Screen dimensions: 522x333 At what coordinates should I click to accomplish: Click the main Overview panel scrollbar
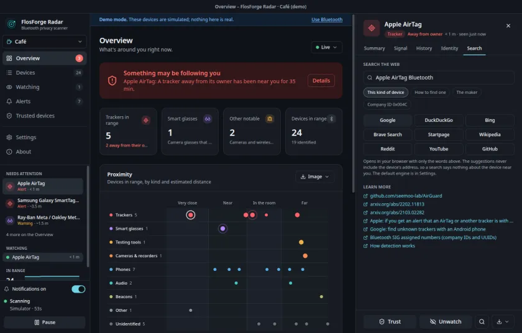(353, 103)
